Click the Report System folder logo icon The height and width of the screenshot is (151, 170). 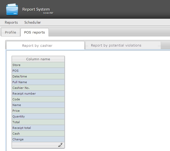(12, 9)
